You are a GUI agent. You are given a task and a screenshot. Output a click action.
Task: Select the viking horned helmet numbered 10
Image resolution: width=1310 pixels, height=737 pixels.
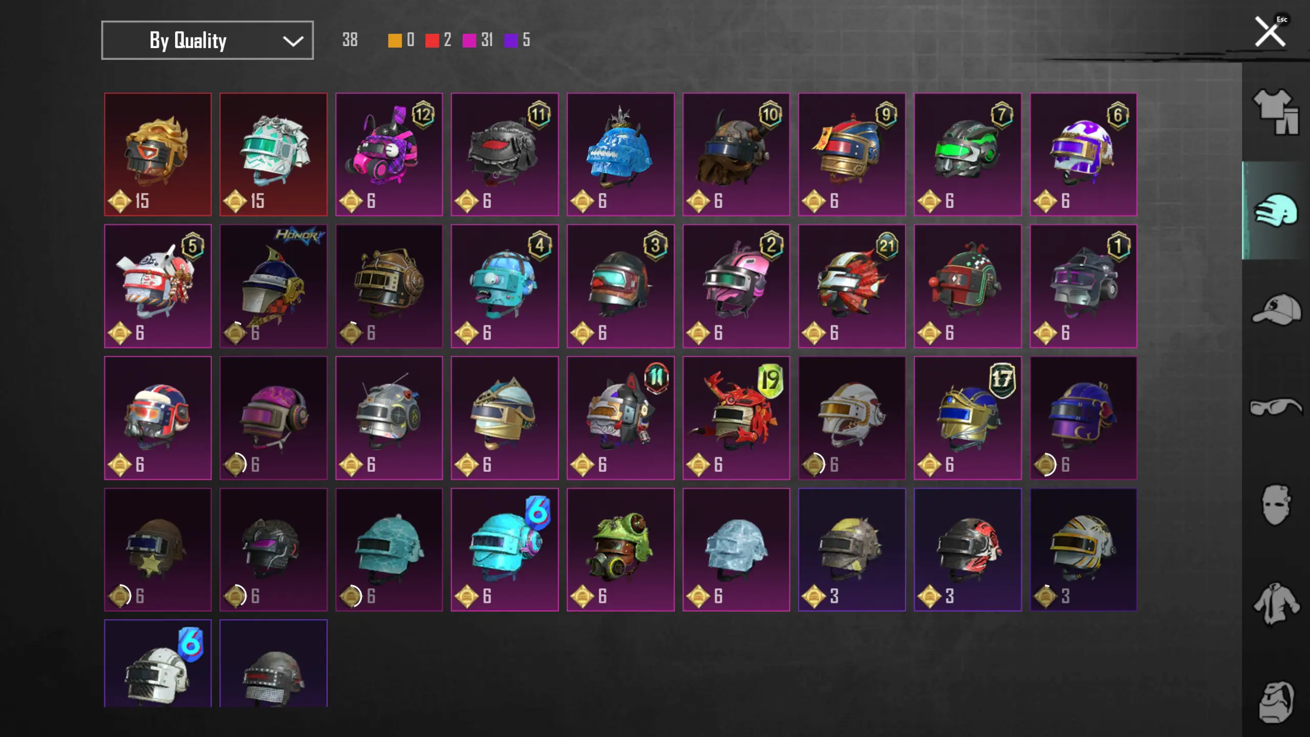736,154
